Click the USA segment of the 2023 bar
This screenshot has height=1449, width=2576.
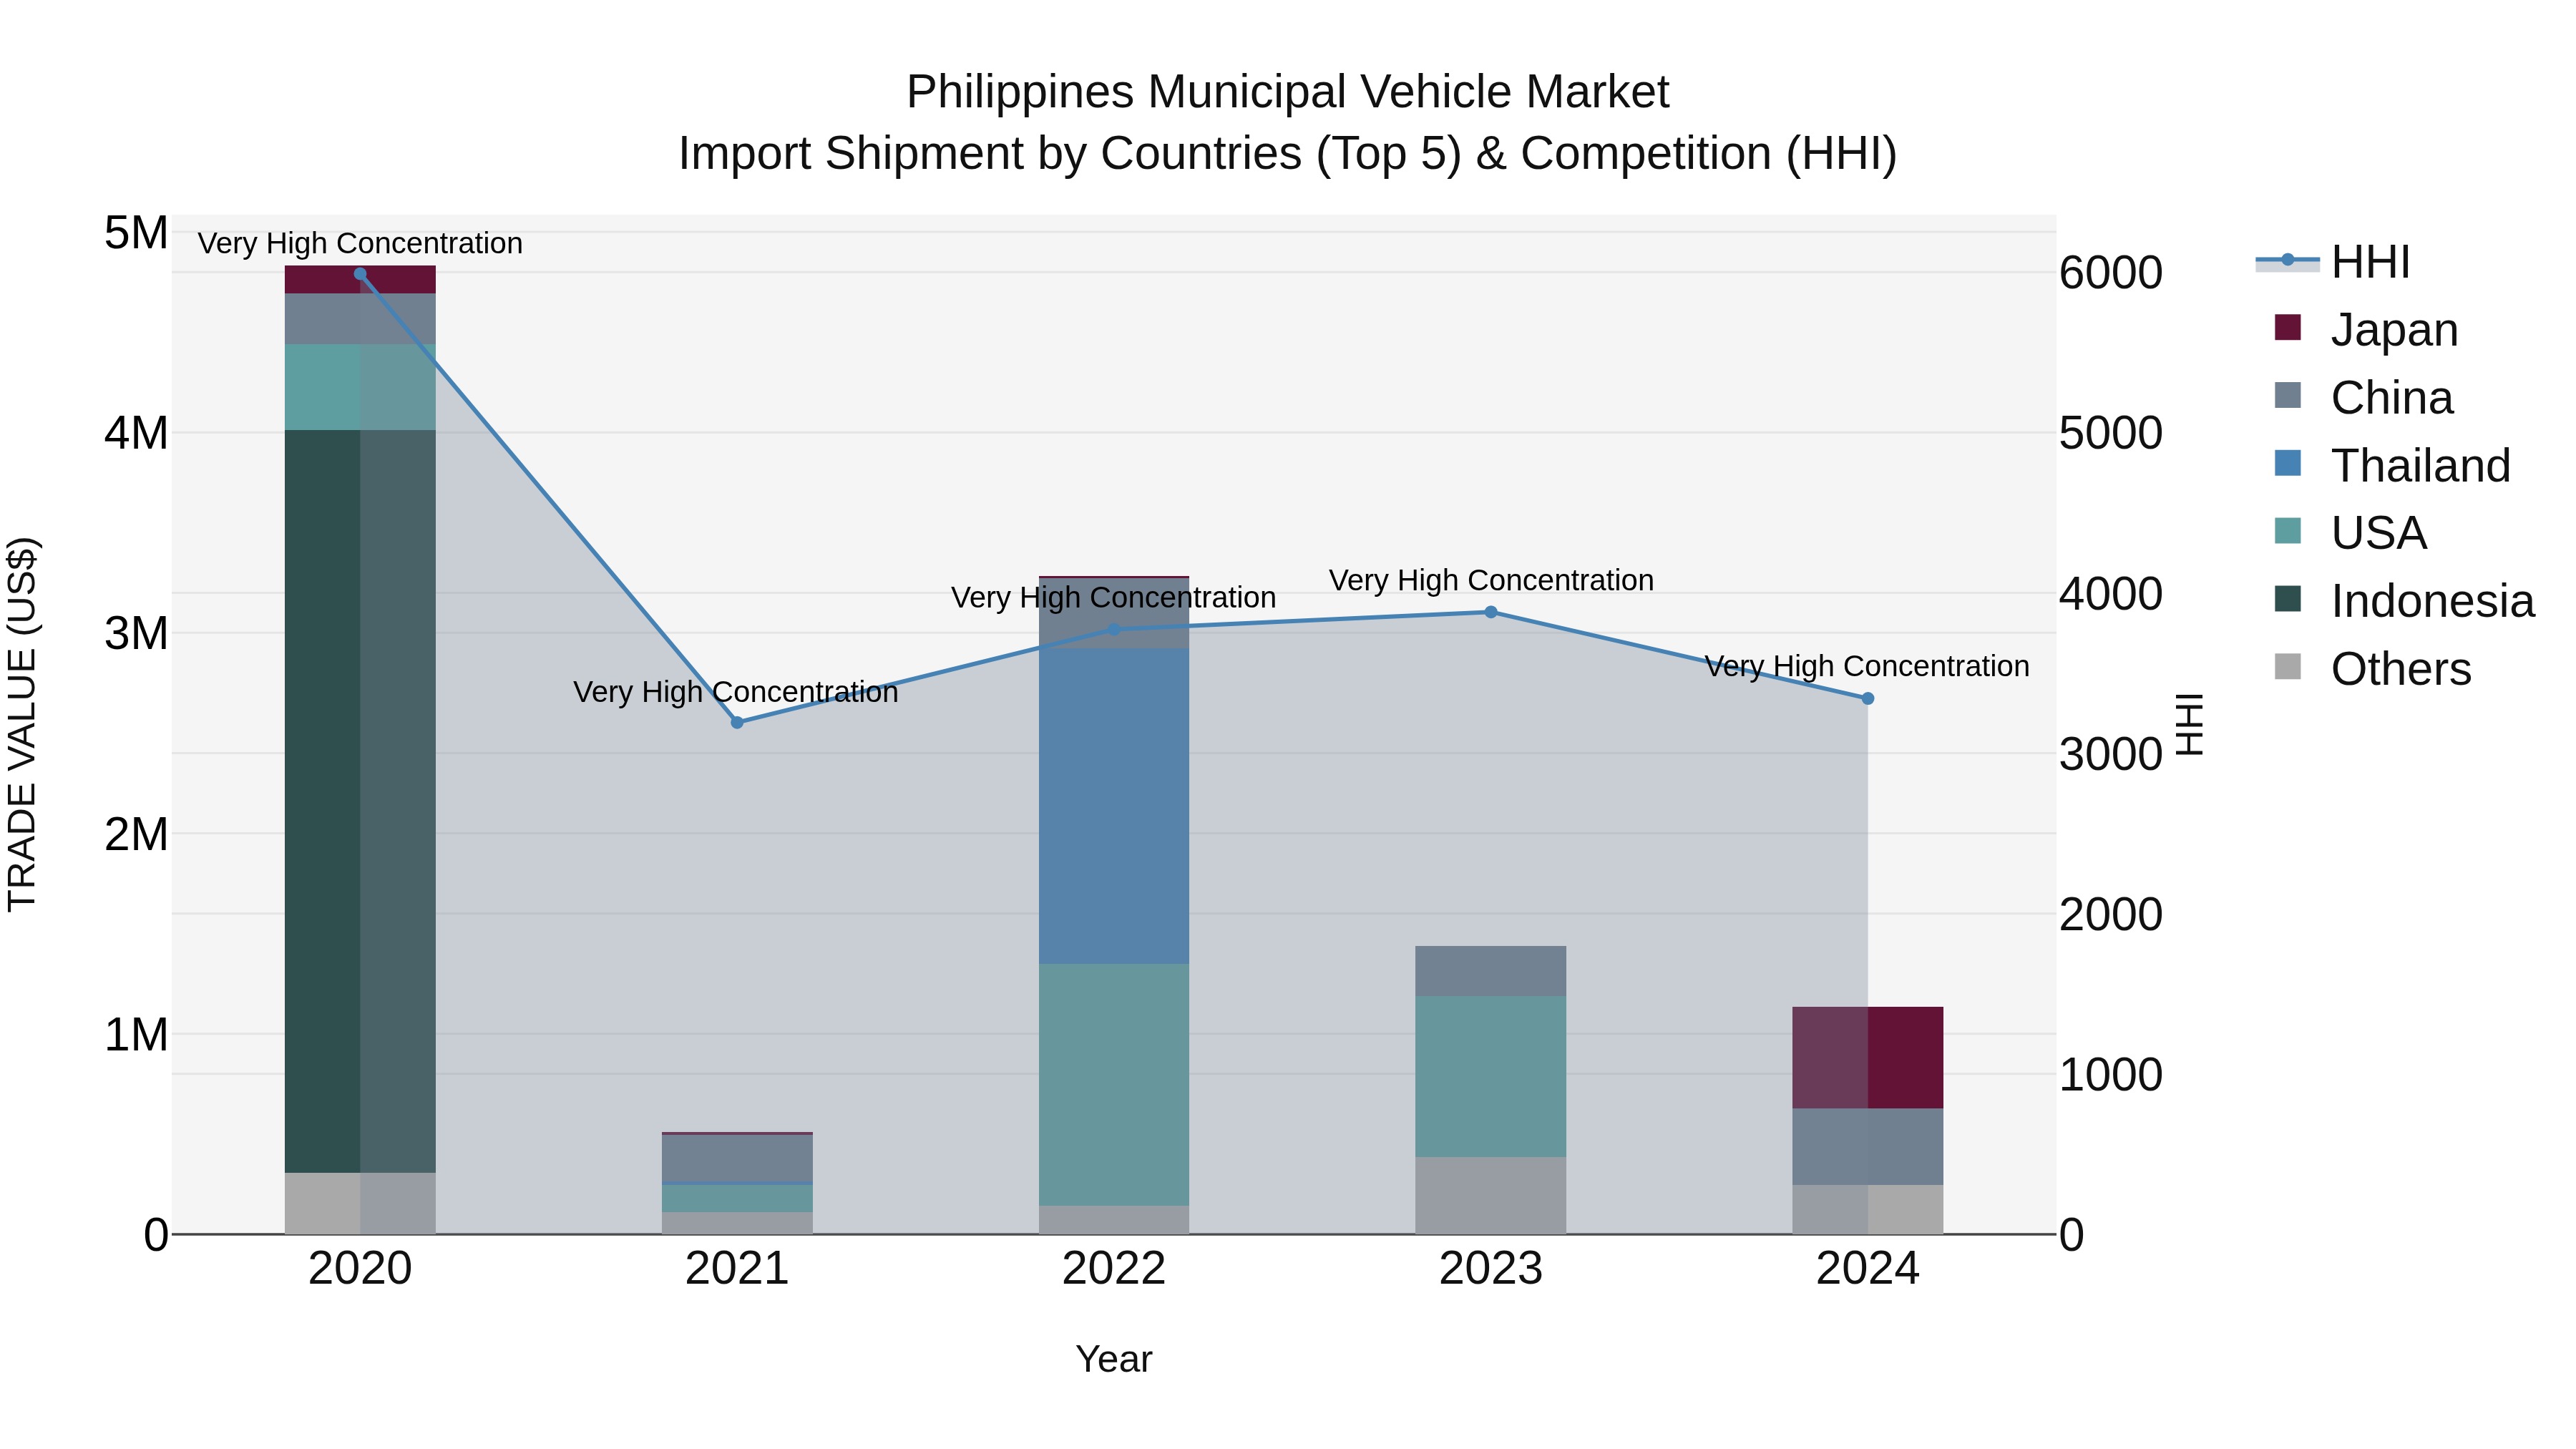pyautogui.click(x=1491, y=1077)
